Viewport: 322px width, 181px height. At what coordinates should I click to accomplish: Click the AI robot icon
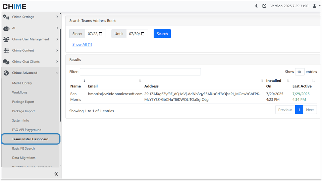tap(6, 28)
